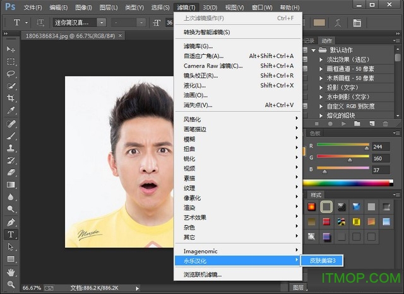Select the Move tool
This screenshot has height=294, width=404.
(x=11, y=49)
